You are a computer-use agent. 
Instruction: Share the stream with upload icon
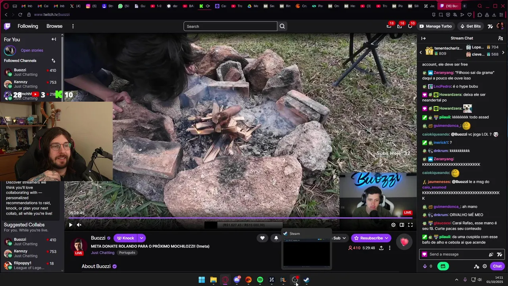(x=381, y=248)
